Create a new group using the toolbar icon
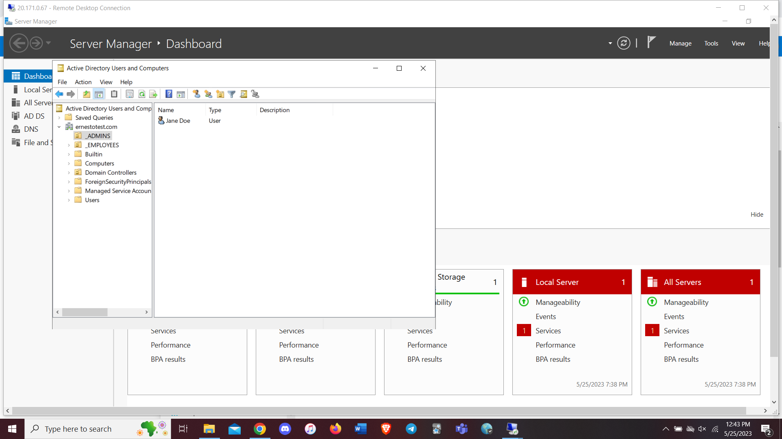The image size is (782, 439). pos(208,94)
